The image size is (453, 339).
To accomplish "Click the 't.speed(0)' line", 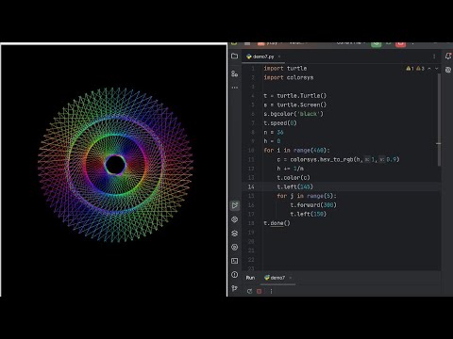I will [x=280, y=123].
